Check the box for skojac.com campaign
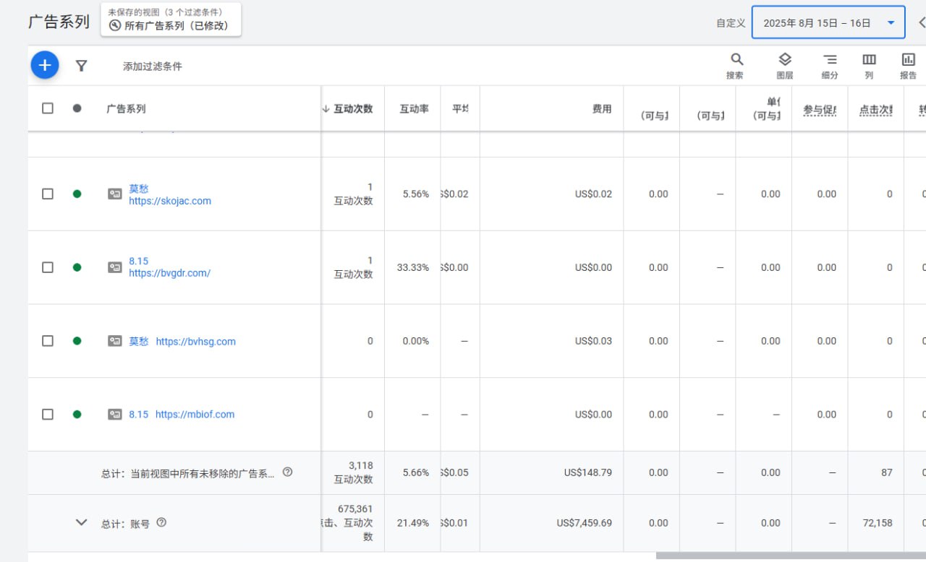Viewport: 926px width, 562px height. (48, 194)
